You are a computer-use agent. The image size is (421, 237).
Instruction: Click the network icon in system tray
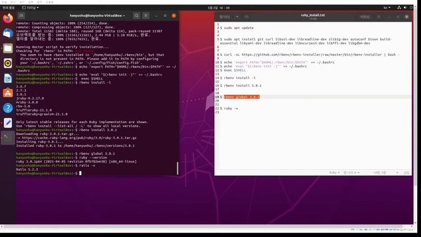(399, 8)
